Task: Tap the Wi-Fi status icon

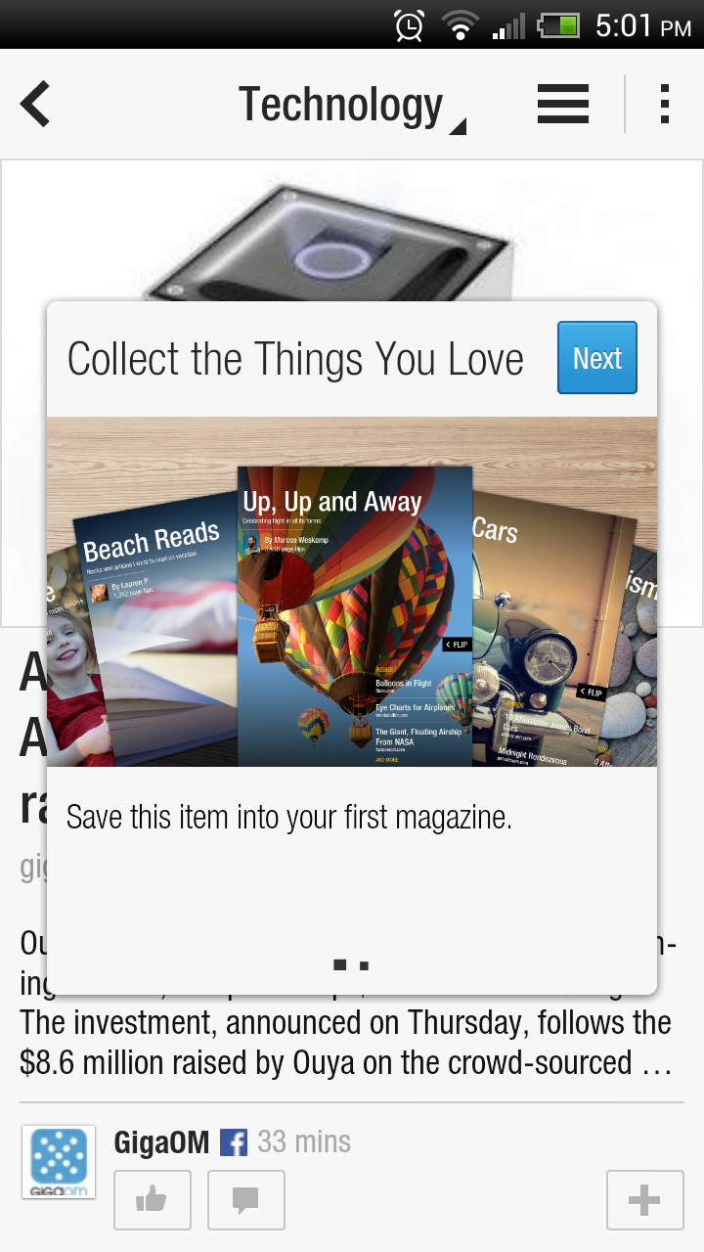Action: tap(459, 25)
